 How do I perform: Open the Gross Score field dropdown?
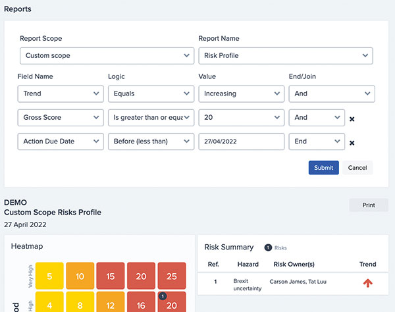[61, 118]
